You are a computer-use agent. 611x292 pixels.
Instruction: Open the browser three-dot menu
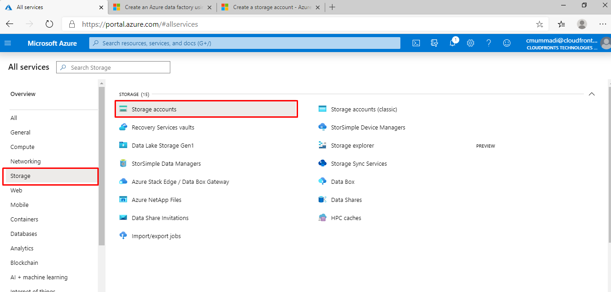tap(602, 24)
